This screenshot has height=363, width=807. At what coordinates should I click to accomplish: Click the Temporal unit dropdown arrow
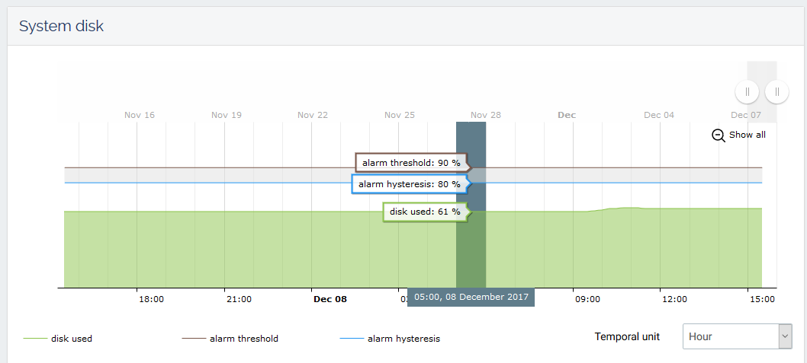[785, 336]
